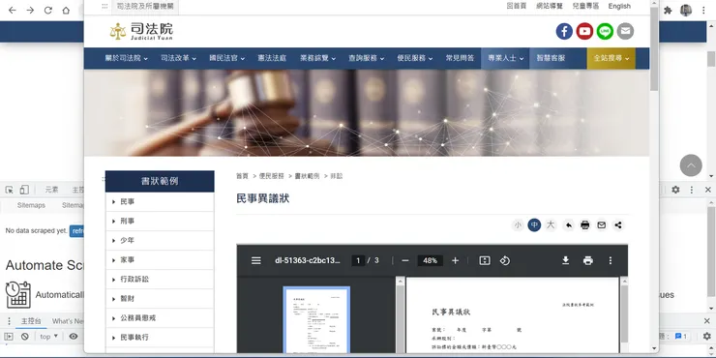Switch site language to English
716x358 pixels.
coord(619,7)
